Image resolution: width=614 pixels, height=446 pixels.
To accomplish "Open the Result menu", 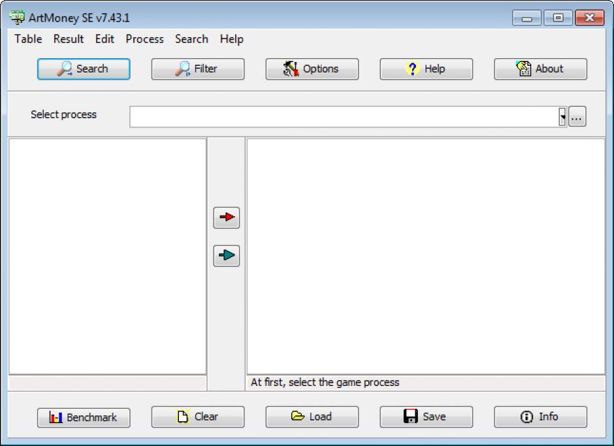I will pyautogui.click(x=69, y=39).
